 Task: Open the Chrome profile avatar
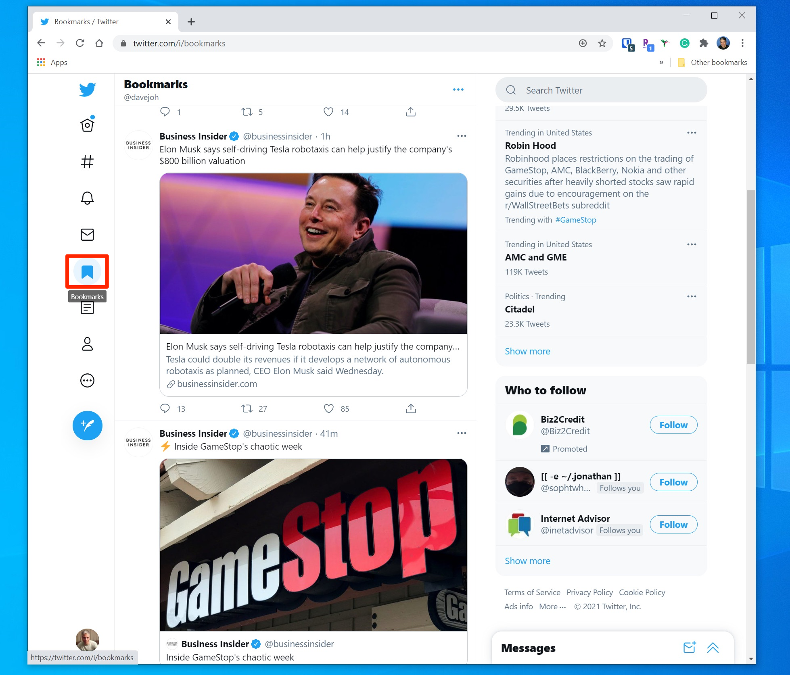click(723, 43)
